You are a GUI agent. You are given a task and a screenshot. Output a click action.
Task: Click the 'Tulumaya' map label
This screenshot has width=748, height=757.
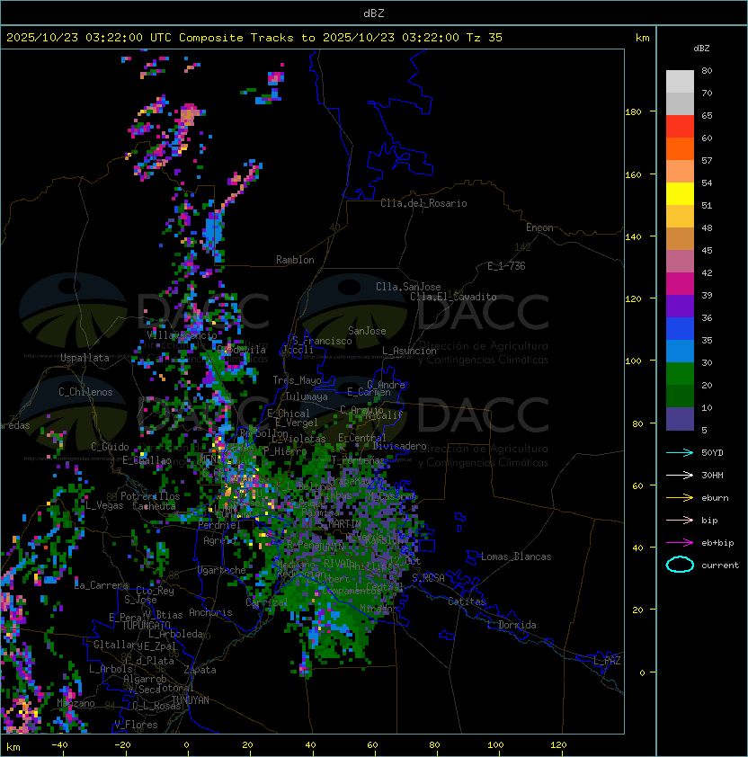[307, 396]
